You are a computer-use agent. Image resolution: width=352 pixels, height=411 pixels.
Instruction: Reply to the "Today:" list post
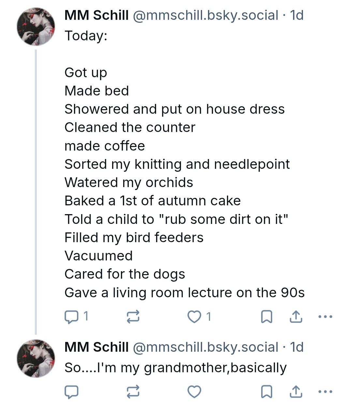coord(71,316)
